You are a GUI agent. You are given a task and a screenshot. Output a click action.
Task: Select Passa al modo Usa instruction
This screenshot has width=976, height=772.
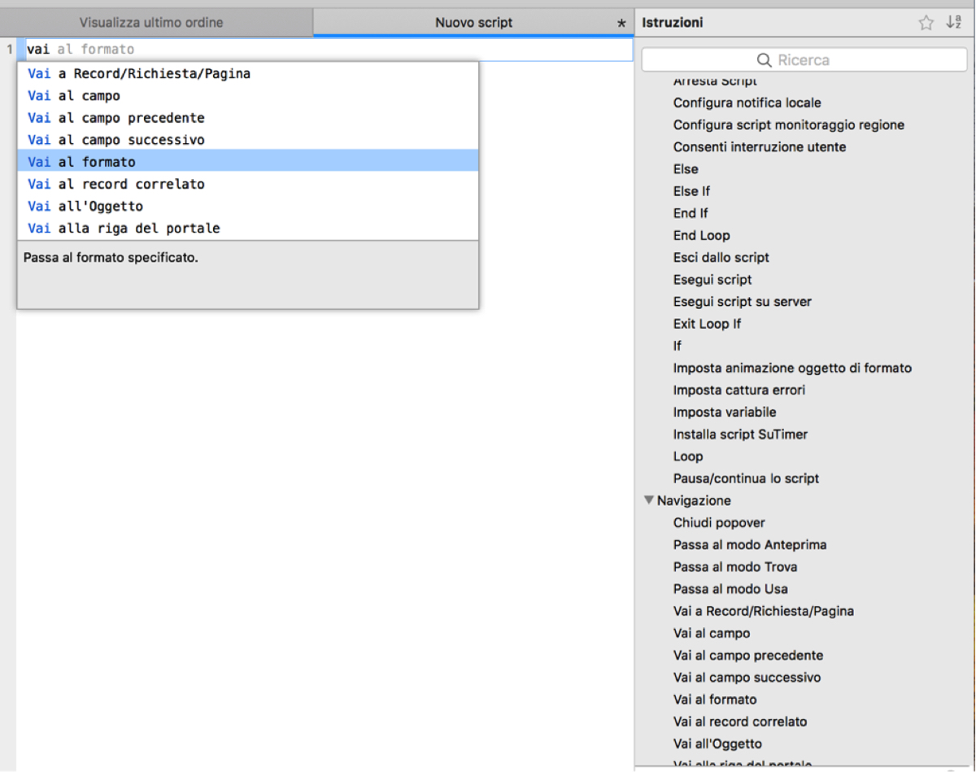coord(730,588)
